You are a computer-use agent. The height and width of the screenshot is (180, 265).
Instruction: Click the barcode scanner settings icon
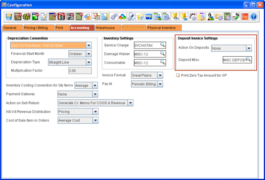(x=193, y=17)
